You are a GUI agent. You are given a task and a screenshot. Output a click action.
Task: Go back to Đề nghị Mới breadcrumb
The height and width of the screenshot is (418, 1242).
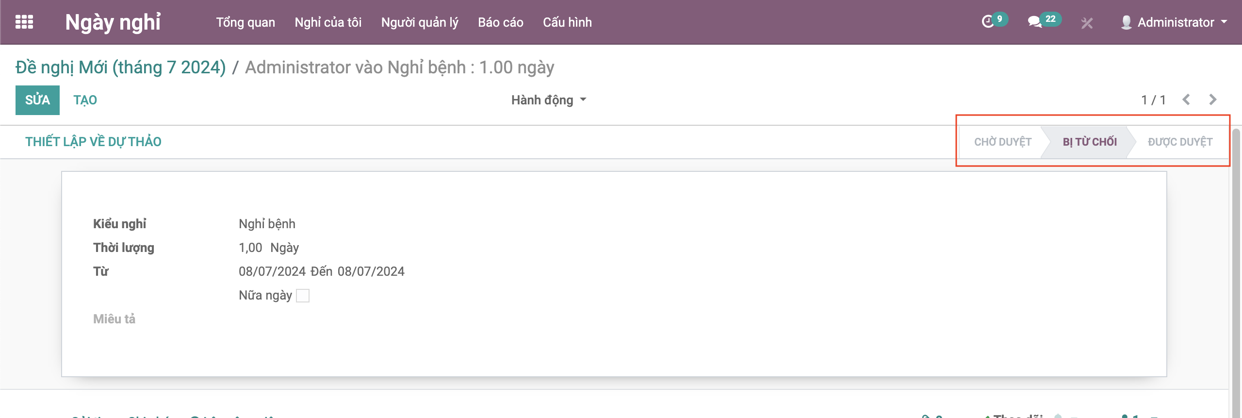coord(120,67)
